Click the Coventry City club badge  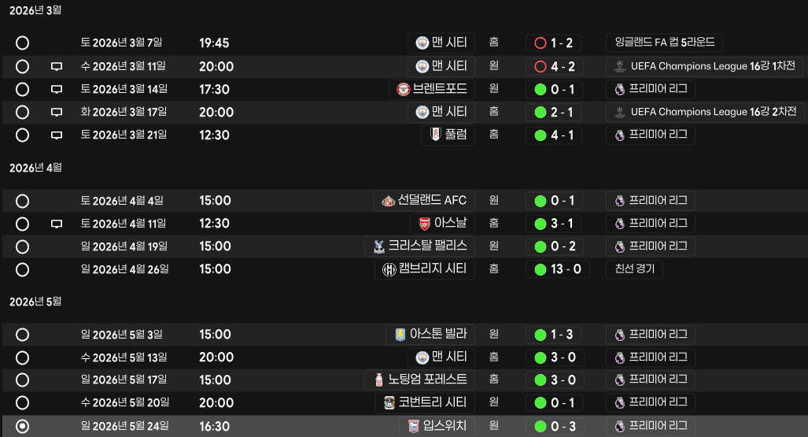point(389,402)
